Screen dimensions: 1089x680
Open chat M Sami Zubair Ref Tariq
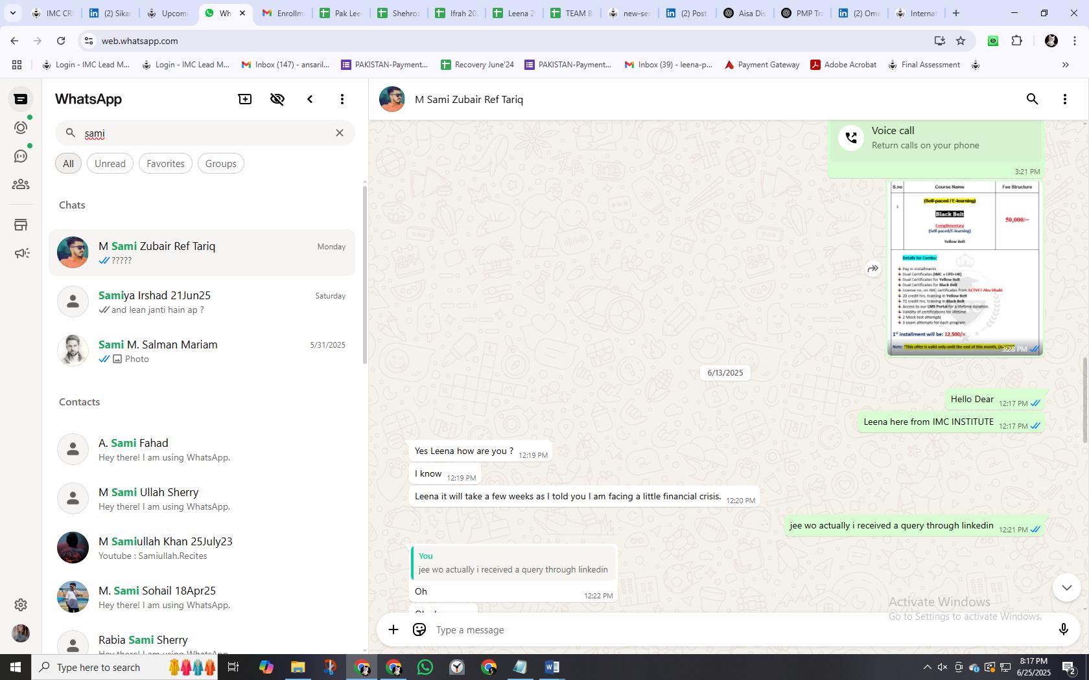202,253
